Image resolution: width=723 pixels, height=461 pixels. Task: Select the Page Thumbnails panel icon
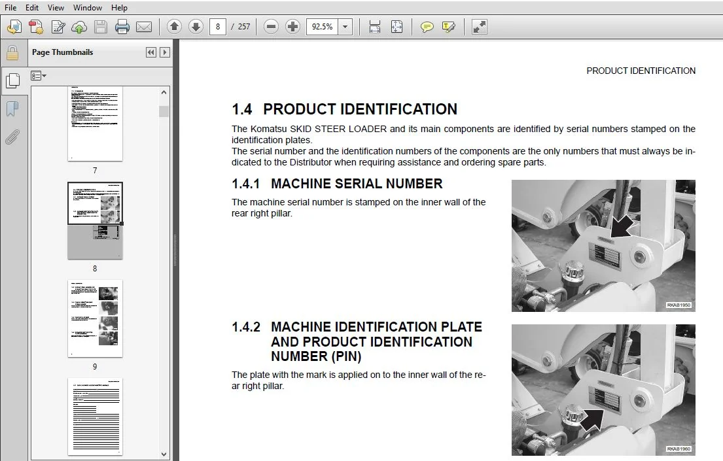pos(13,81)
